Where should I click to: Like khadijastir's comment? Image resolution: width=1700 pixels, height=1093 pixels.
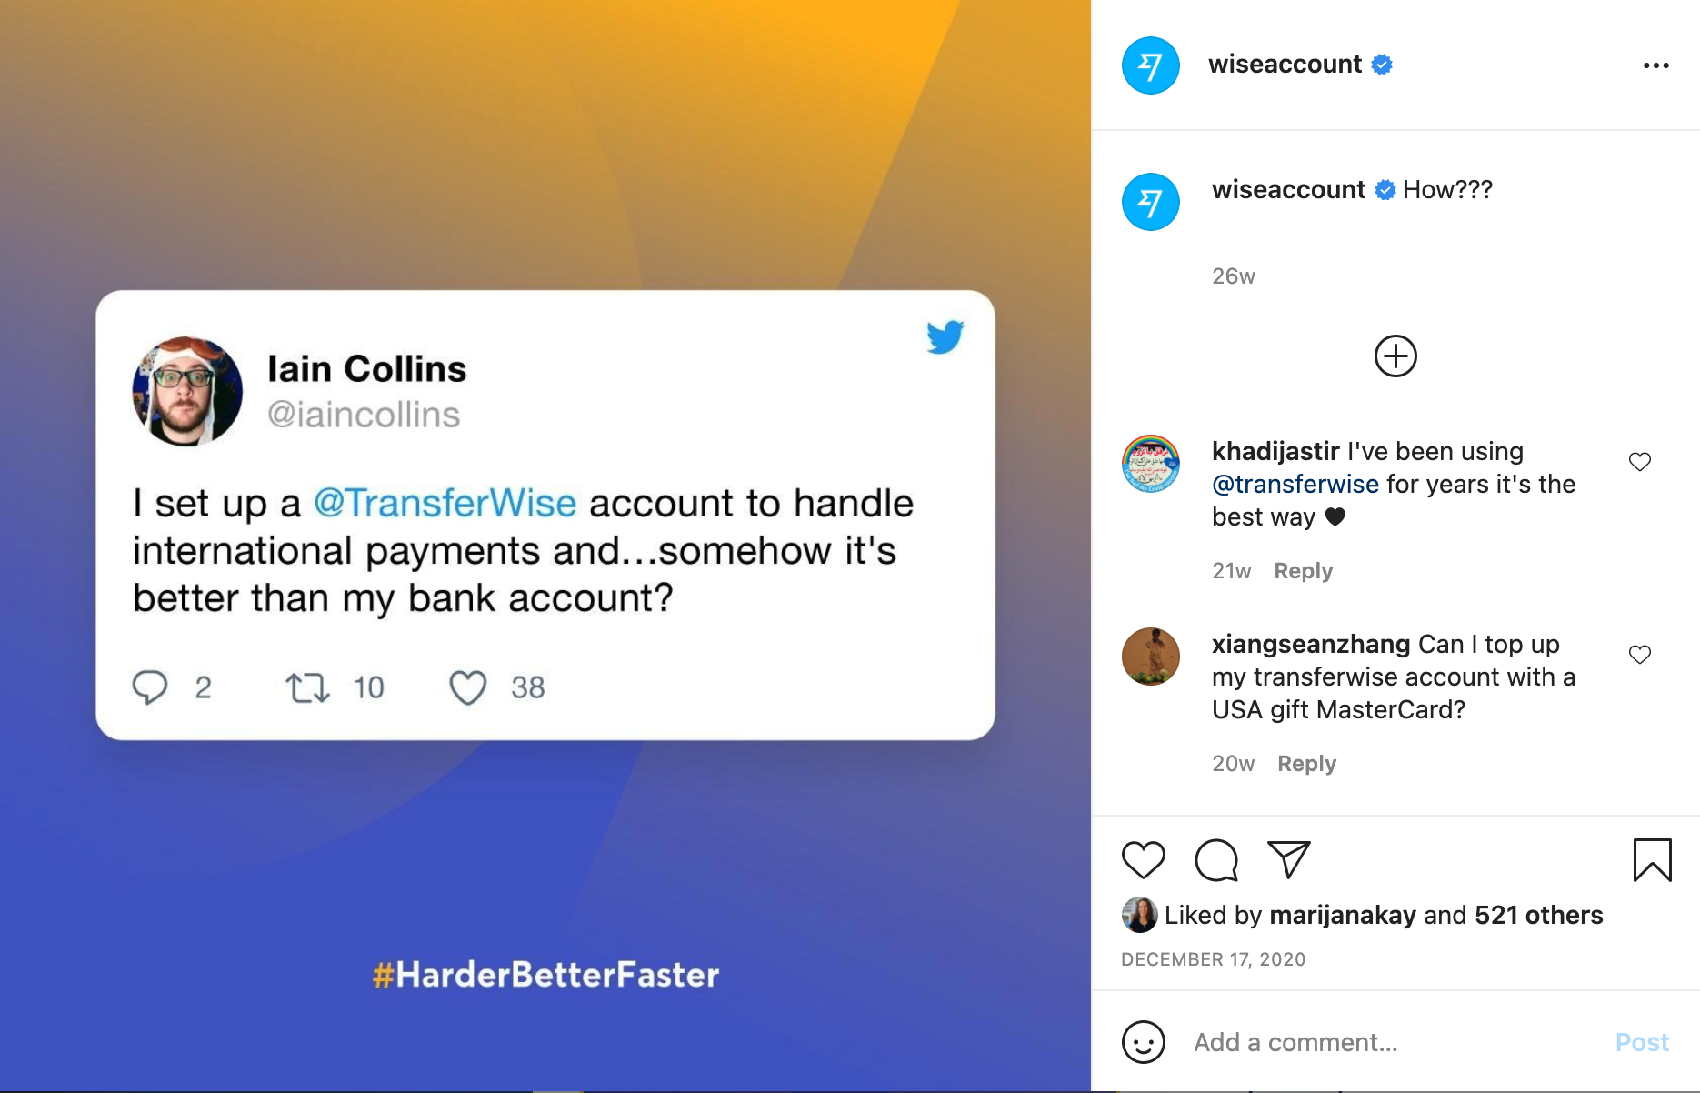[1639, 462]
